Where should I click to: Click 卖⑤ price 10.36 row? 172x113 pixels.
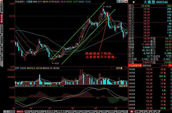pyautogui.click(x=150, y=9)
